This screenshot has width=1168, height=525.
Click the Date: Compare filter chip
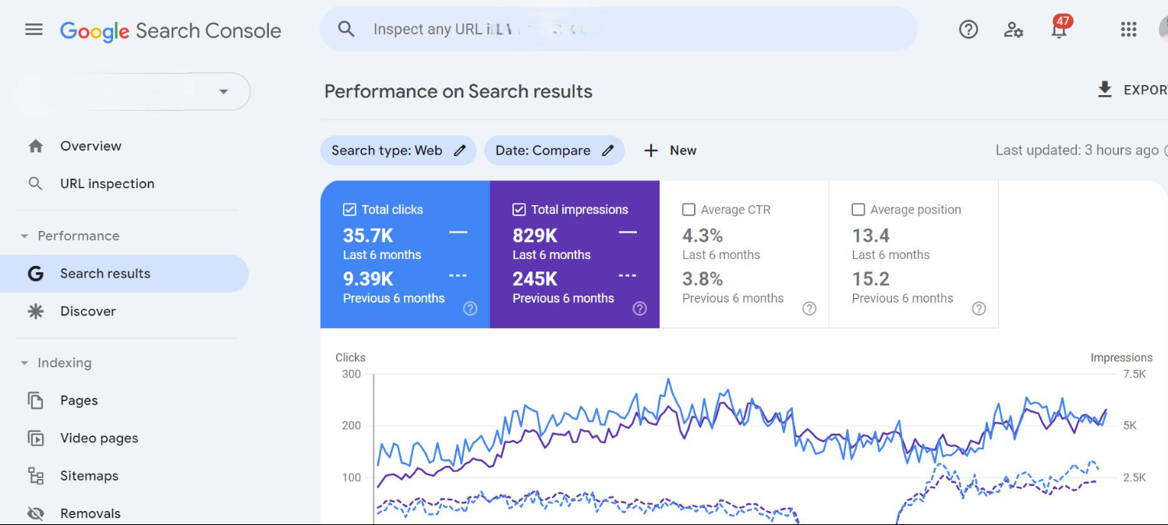554,151
